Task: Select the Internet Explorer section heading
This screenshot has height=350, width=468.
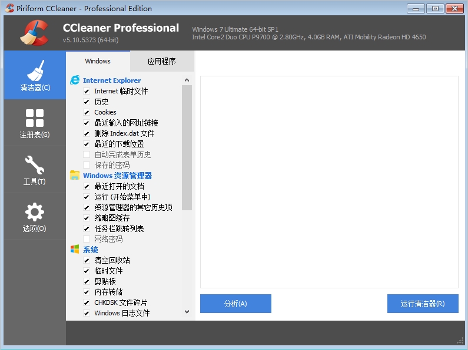Action: click(112, 80)
